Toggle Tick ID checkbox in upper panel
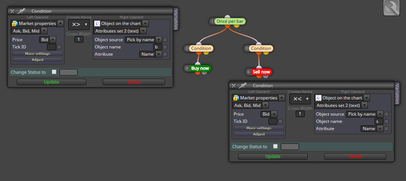The image size is (406, 181). tap(59, 47)
